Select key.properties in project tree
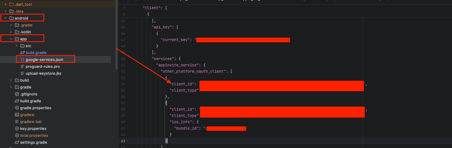The width and height of the screenshot is (452, 148). (x=33, y=128)
